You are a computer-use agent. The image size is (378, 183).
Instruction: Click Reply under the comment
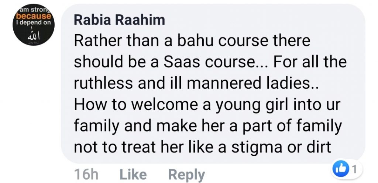pyautogui.click(x=186, y=175)
